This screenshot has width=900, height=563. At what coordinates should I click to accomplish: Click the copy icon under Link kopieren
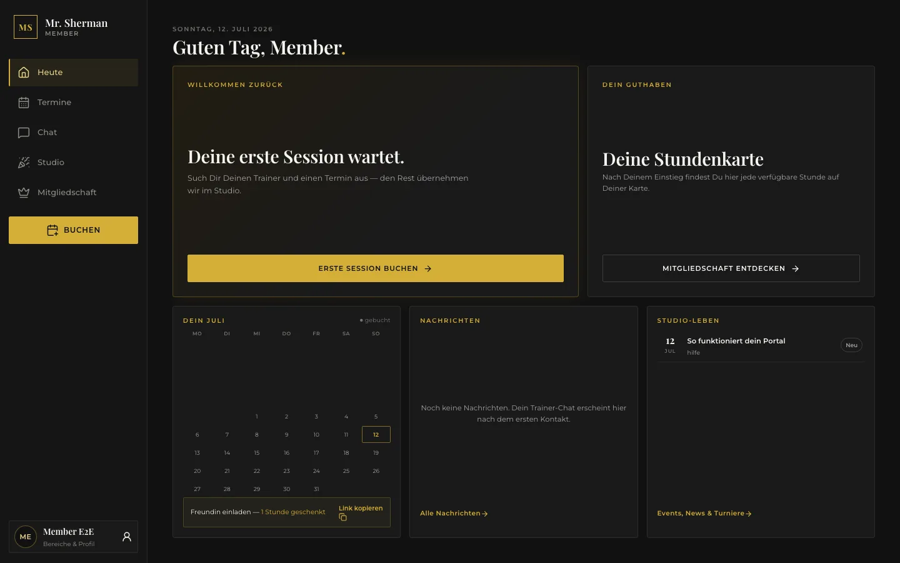[x=342, y=517]
